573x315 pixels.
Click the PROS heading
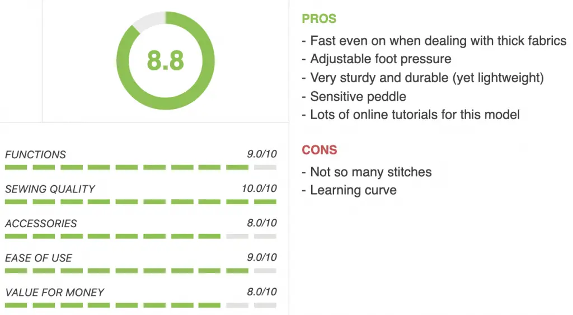tap(318, 18)
